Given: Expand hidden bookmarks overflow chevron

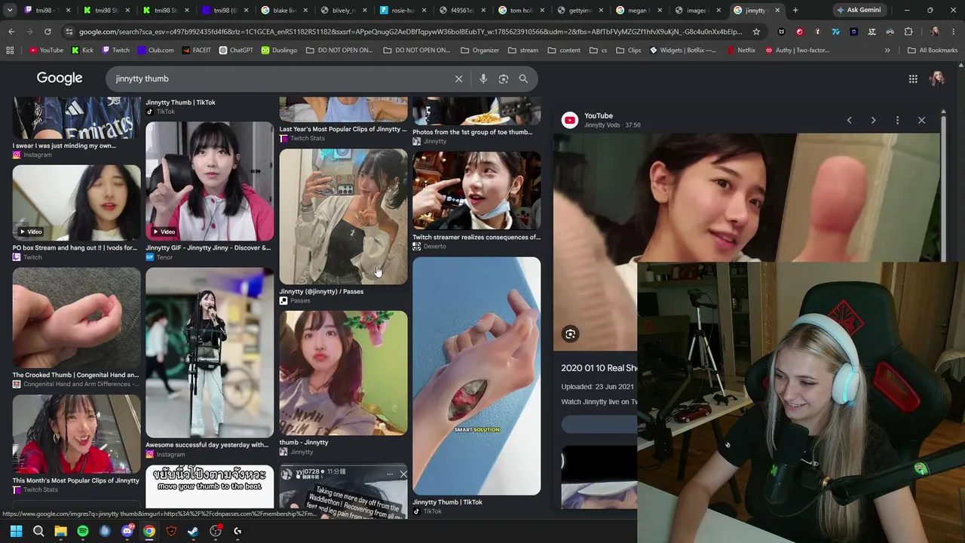Looking at the screenshot, I should tap(887, 51).
